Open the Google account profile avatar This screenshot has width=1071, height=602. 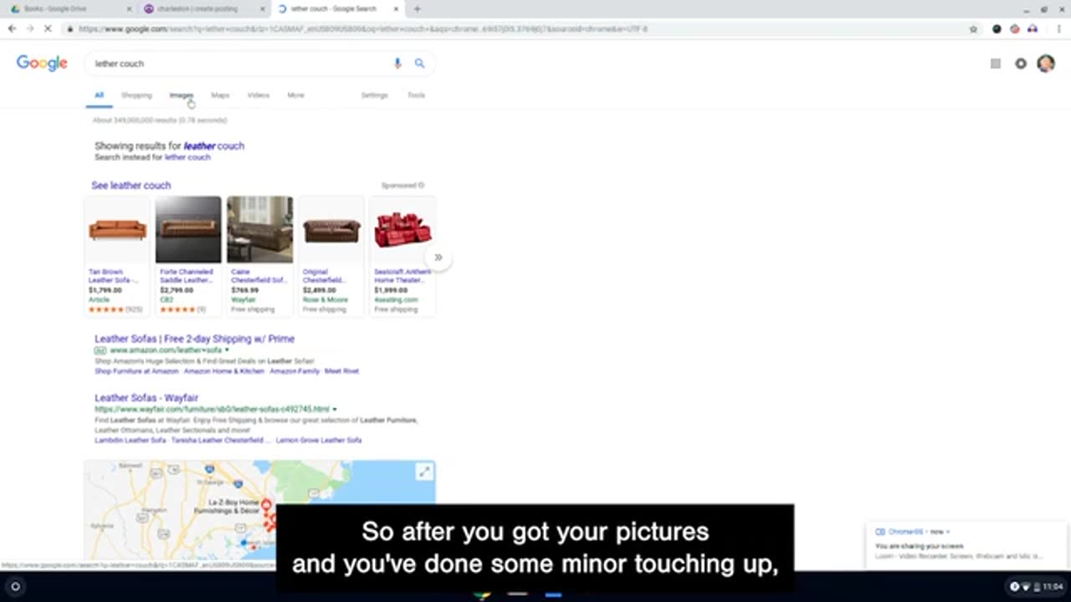point(1046,64)
